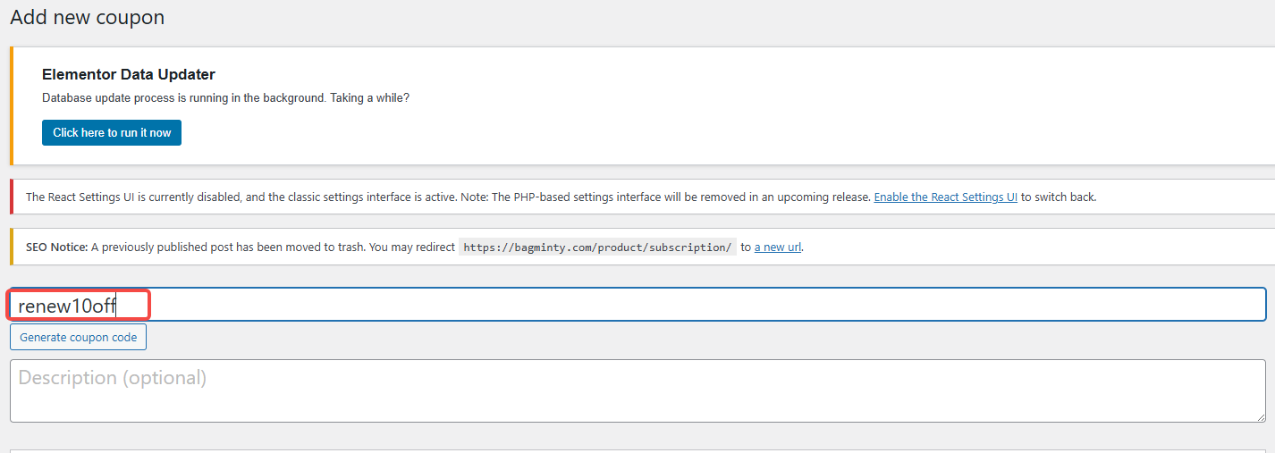The image size is (1275, 453).
Task: Click the bold 'SEO Notice:' label
Action: click(56, 247)
